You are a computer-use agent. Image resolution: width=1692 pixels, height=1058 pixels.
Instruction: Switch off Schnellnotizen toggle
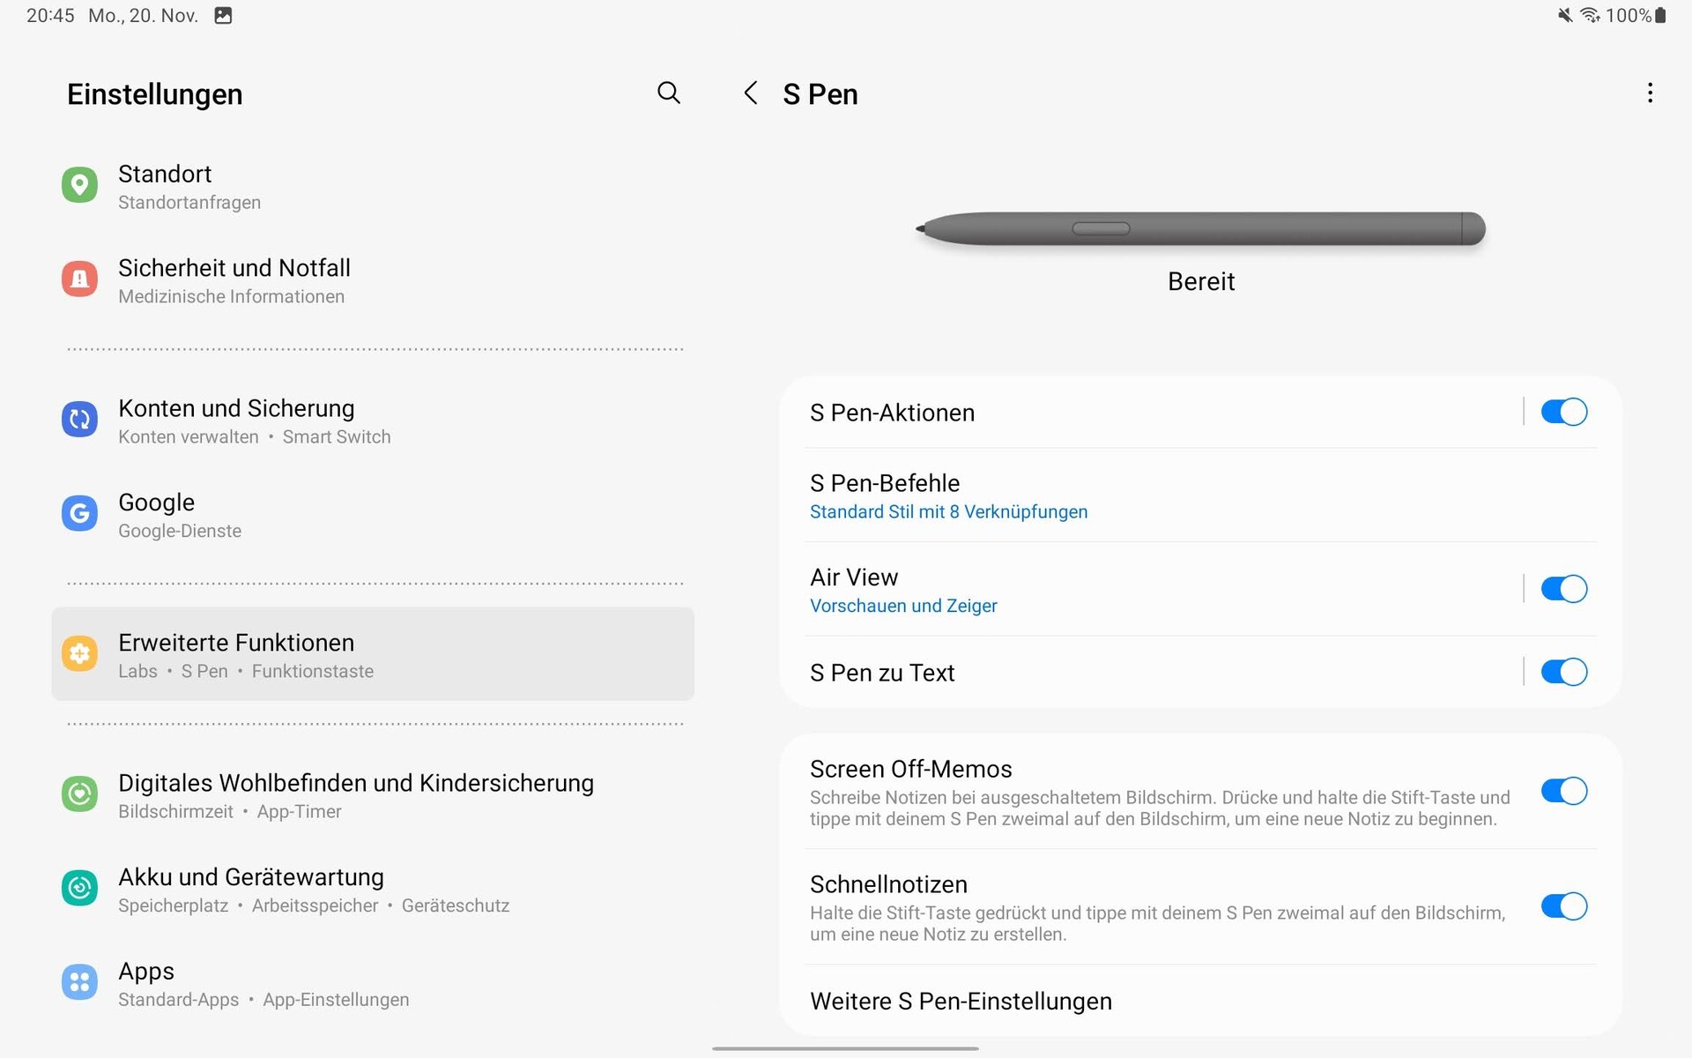click(1563, 906)
